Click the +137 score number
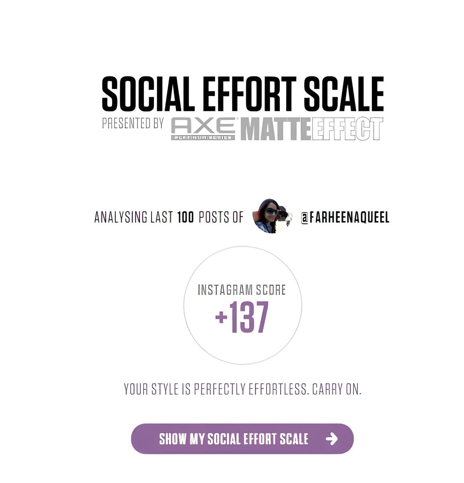 [x=242, y=318]
